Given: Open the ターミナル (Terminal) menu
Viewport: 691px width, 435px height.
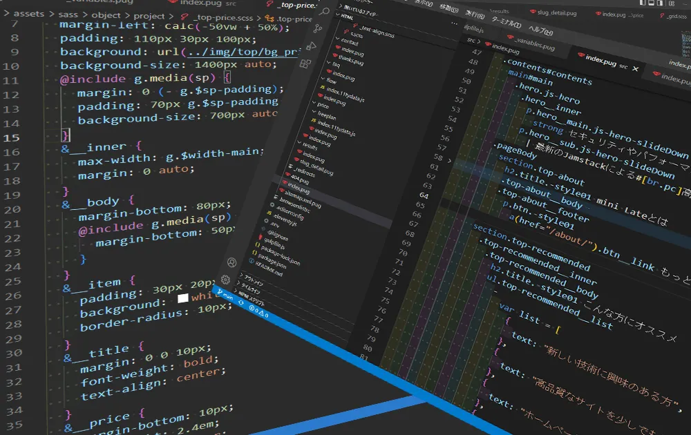Looking at the screenshot, I should (x=505, y=23).
